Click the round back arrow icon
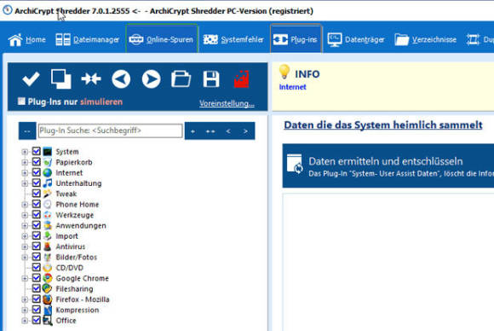This screenshot has width=494, height=331. pos(121,78)
